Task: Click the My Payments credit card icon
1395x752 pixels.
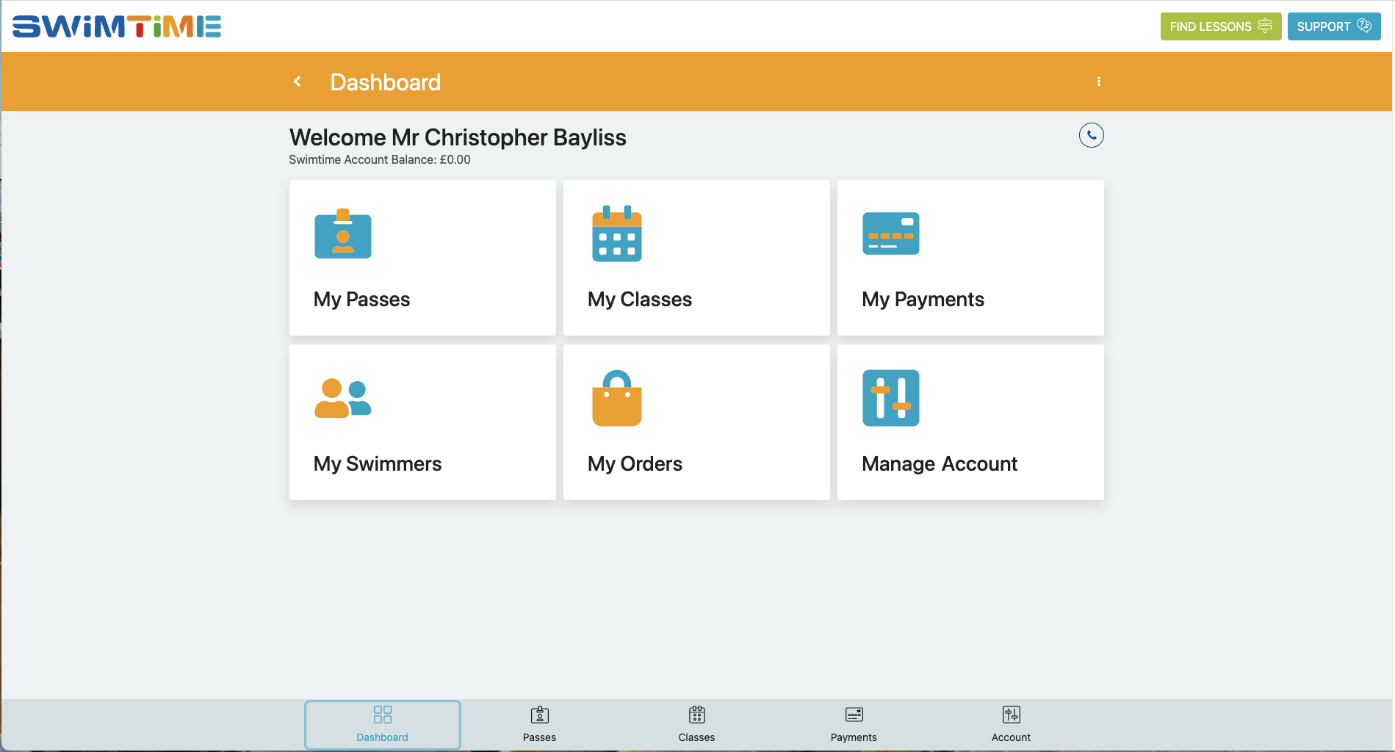Action: (891, 234)
